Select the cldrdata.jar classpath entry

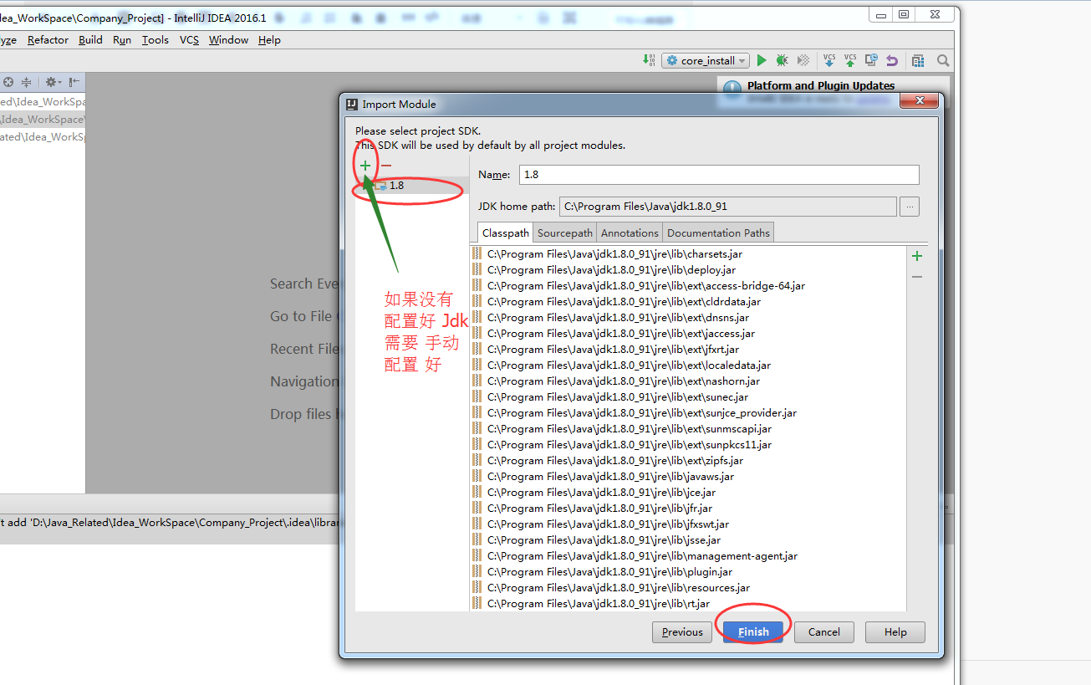689,301
